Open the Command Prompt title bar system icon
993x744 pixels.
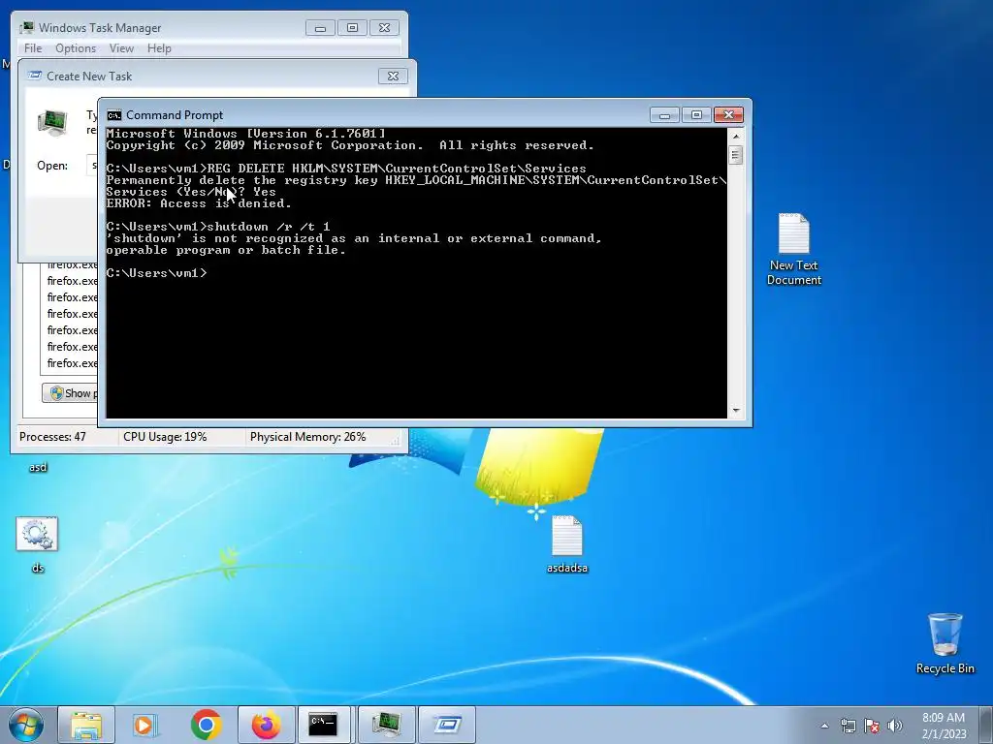114,115
